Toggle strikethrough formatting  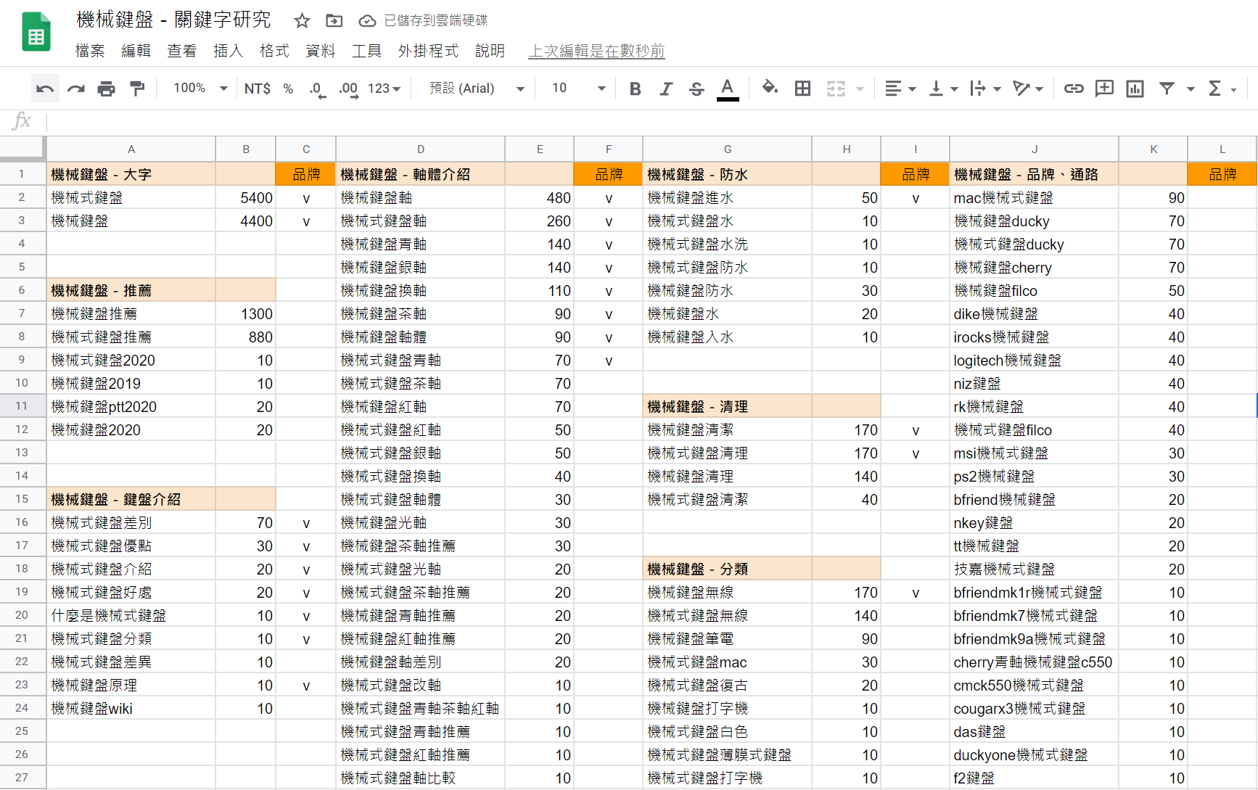tap(696, 89)
